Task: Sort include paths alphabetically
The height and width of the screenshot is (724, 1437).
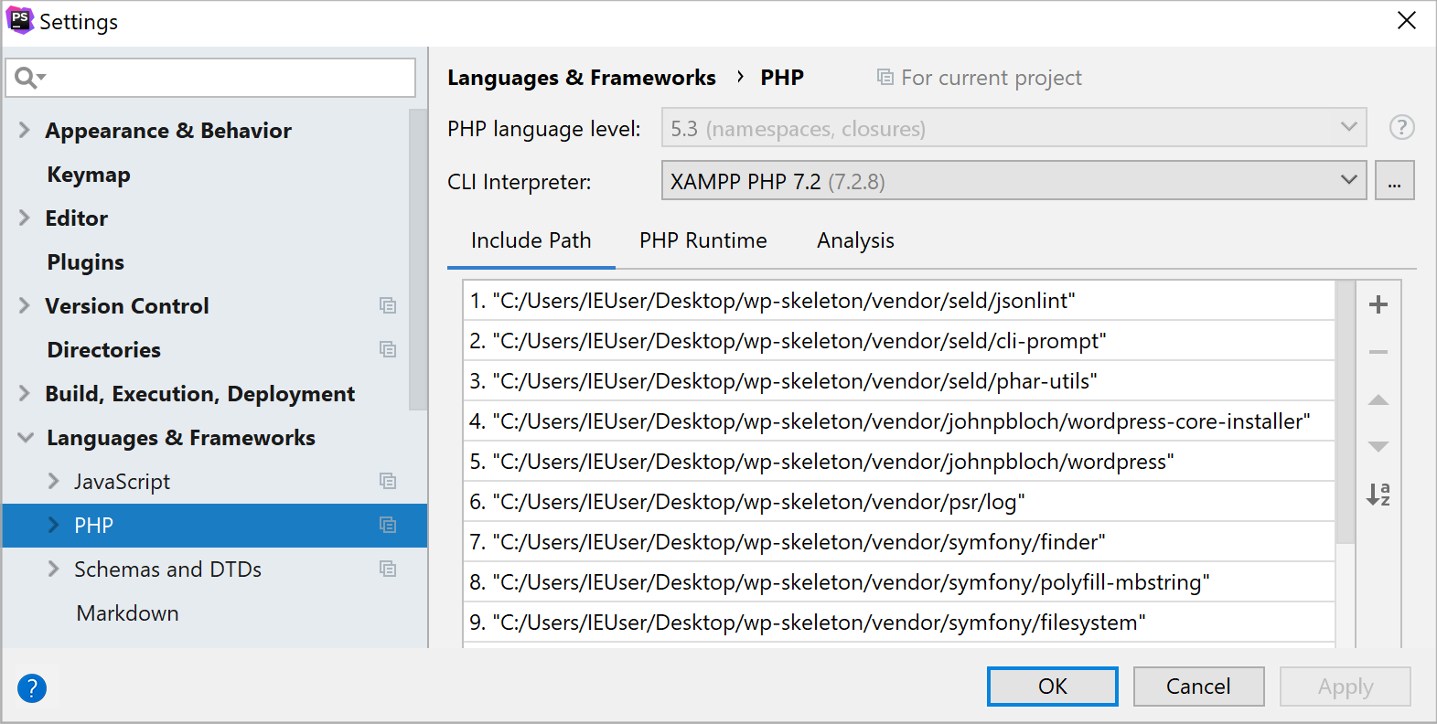Action: pos(1378,495)
